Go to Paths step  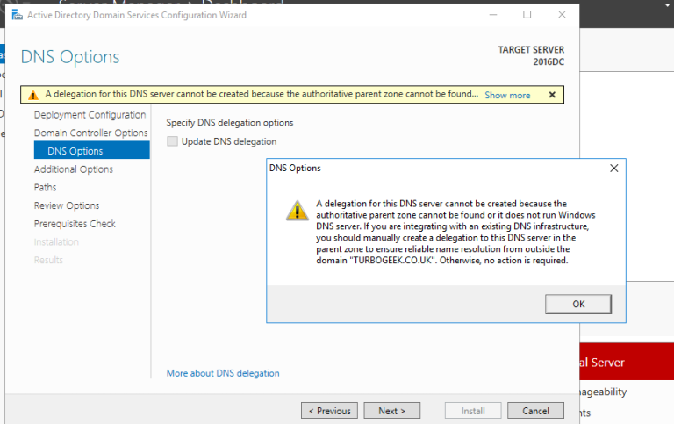tap(45, 188)
